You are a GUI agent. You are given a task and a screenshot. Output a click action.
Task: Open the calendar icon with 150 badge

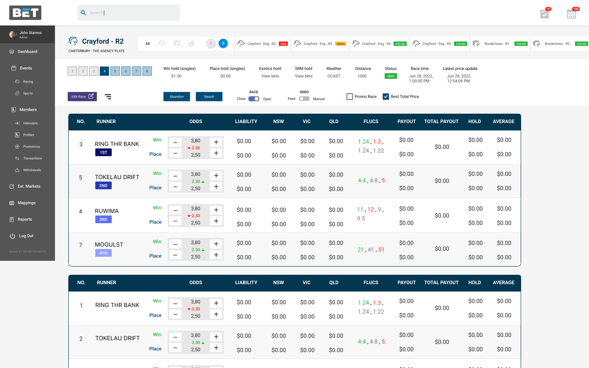(571, 14)
